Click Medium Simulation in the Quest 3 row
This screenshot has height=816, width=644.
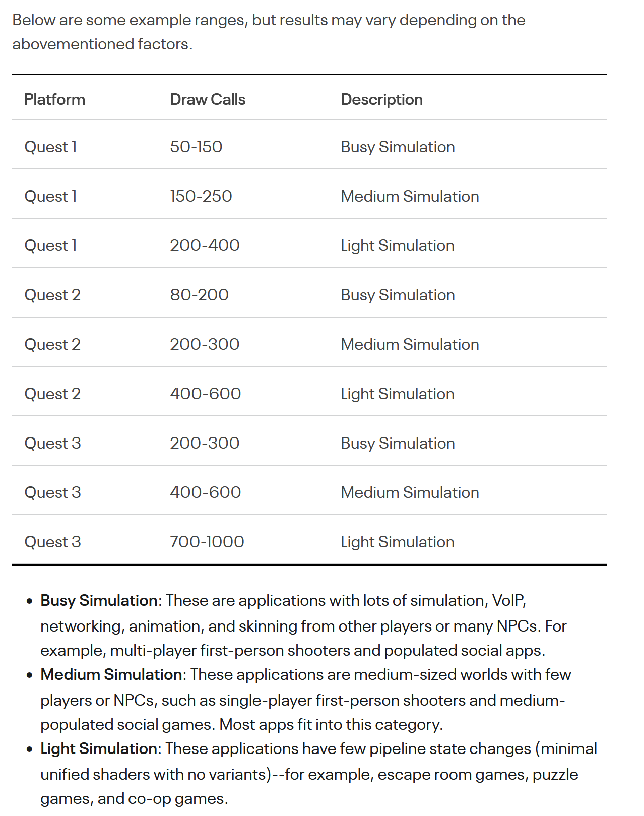[410, 492]
